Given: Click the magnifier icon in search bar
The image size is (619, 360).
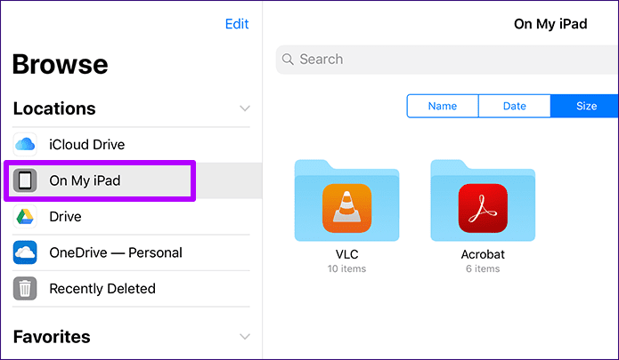Looking at the screenshot, I should point(288,60).
